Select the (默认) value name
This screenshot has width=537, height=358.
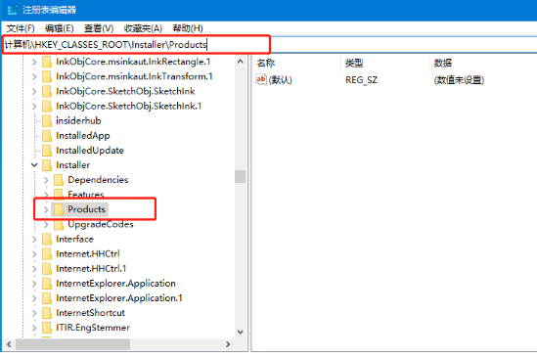pyautogui.click(x=280, y=80)
